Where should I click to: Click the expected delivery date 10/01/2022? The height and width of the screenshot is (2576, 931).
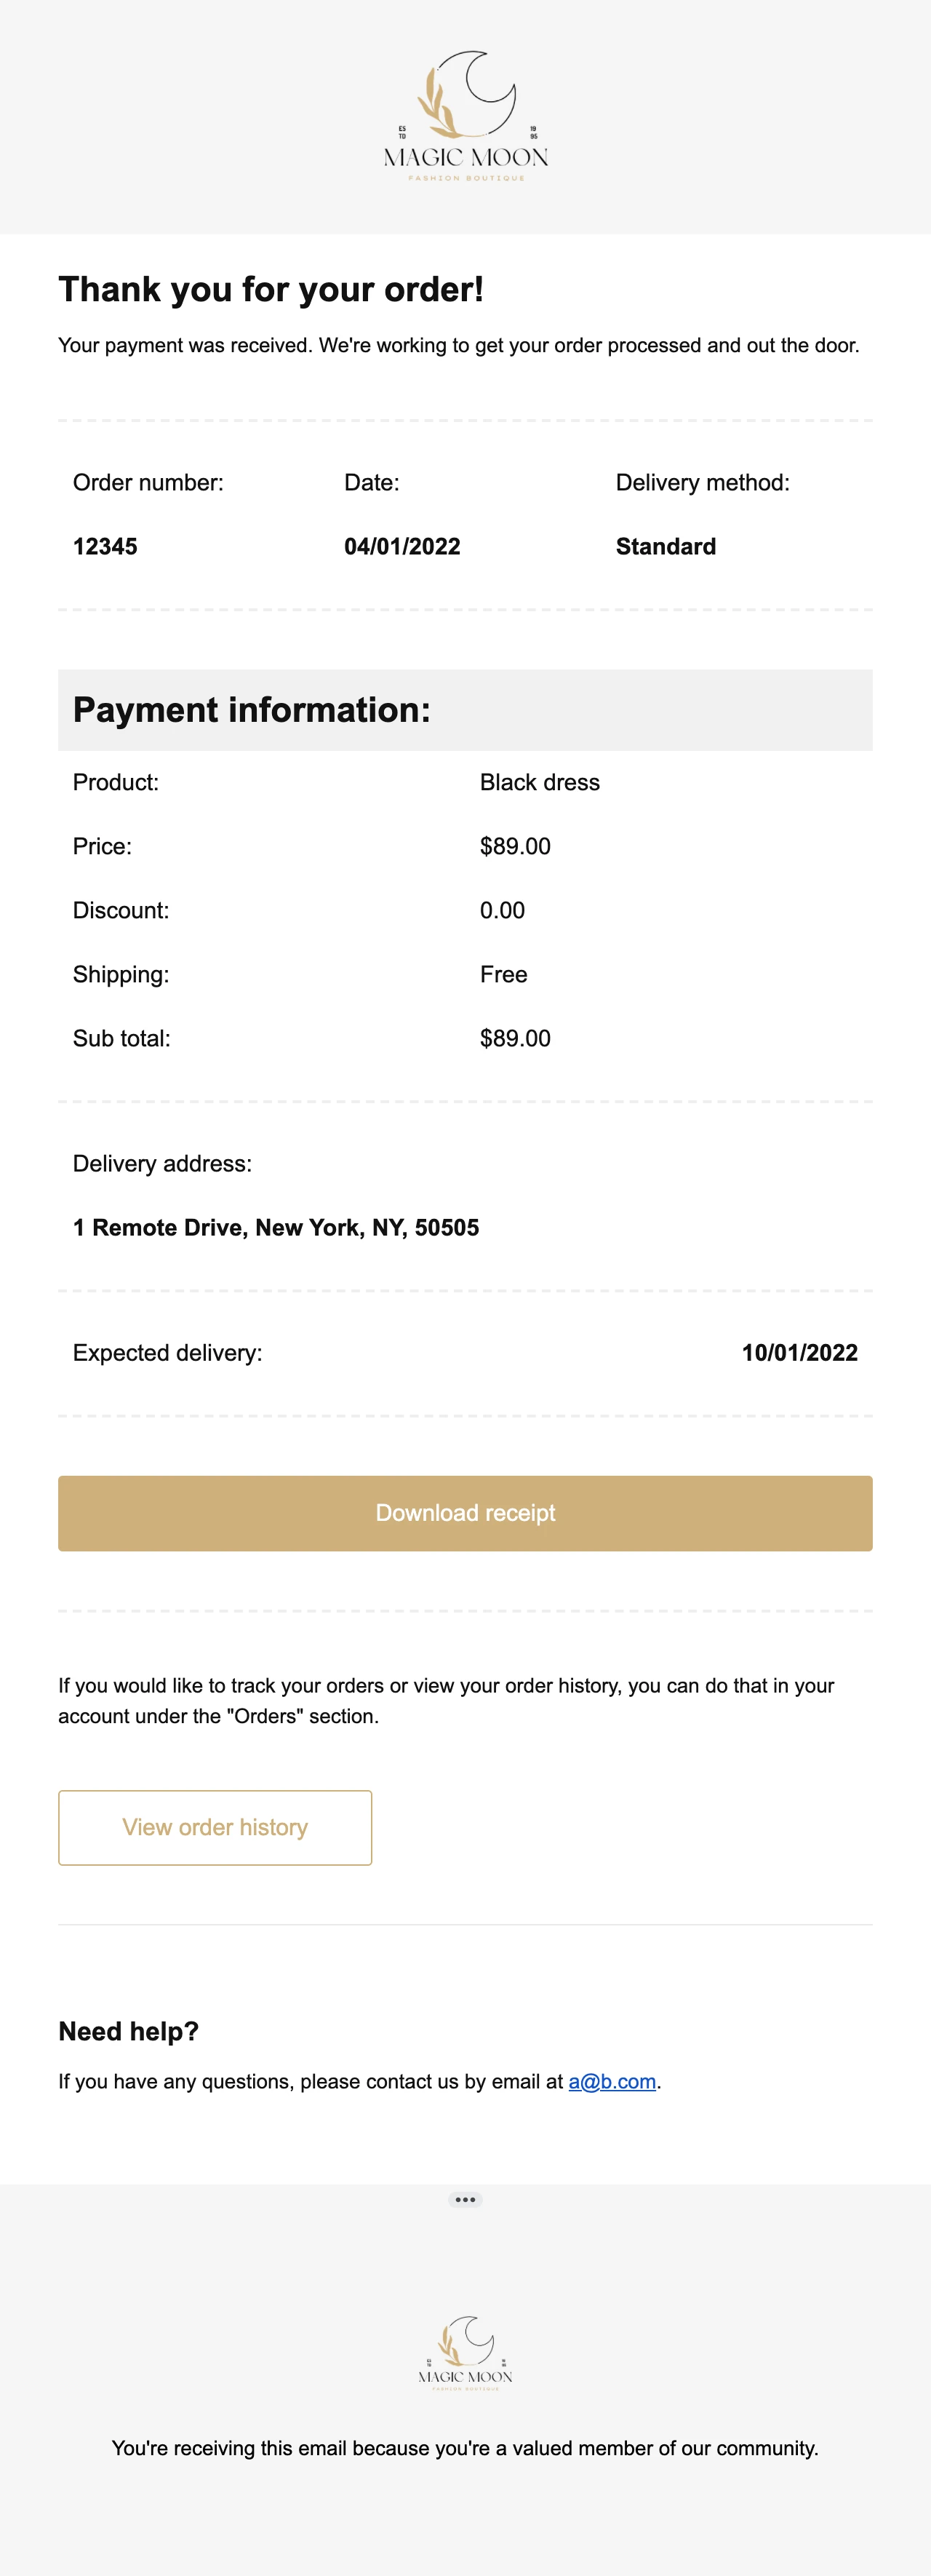click(799, 1353)
